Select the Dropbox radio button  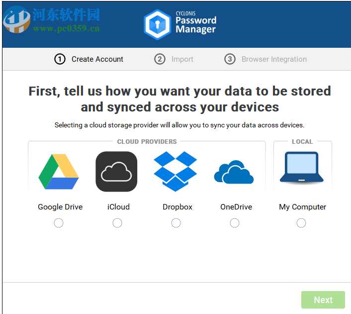point(176,223)
